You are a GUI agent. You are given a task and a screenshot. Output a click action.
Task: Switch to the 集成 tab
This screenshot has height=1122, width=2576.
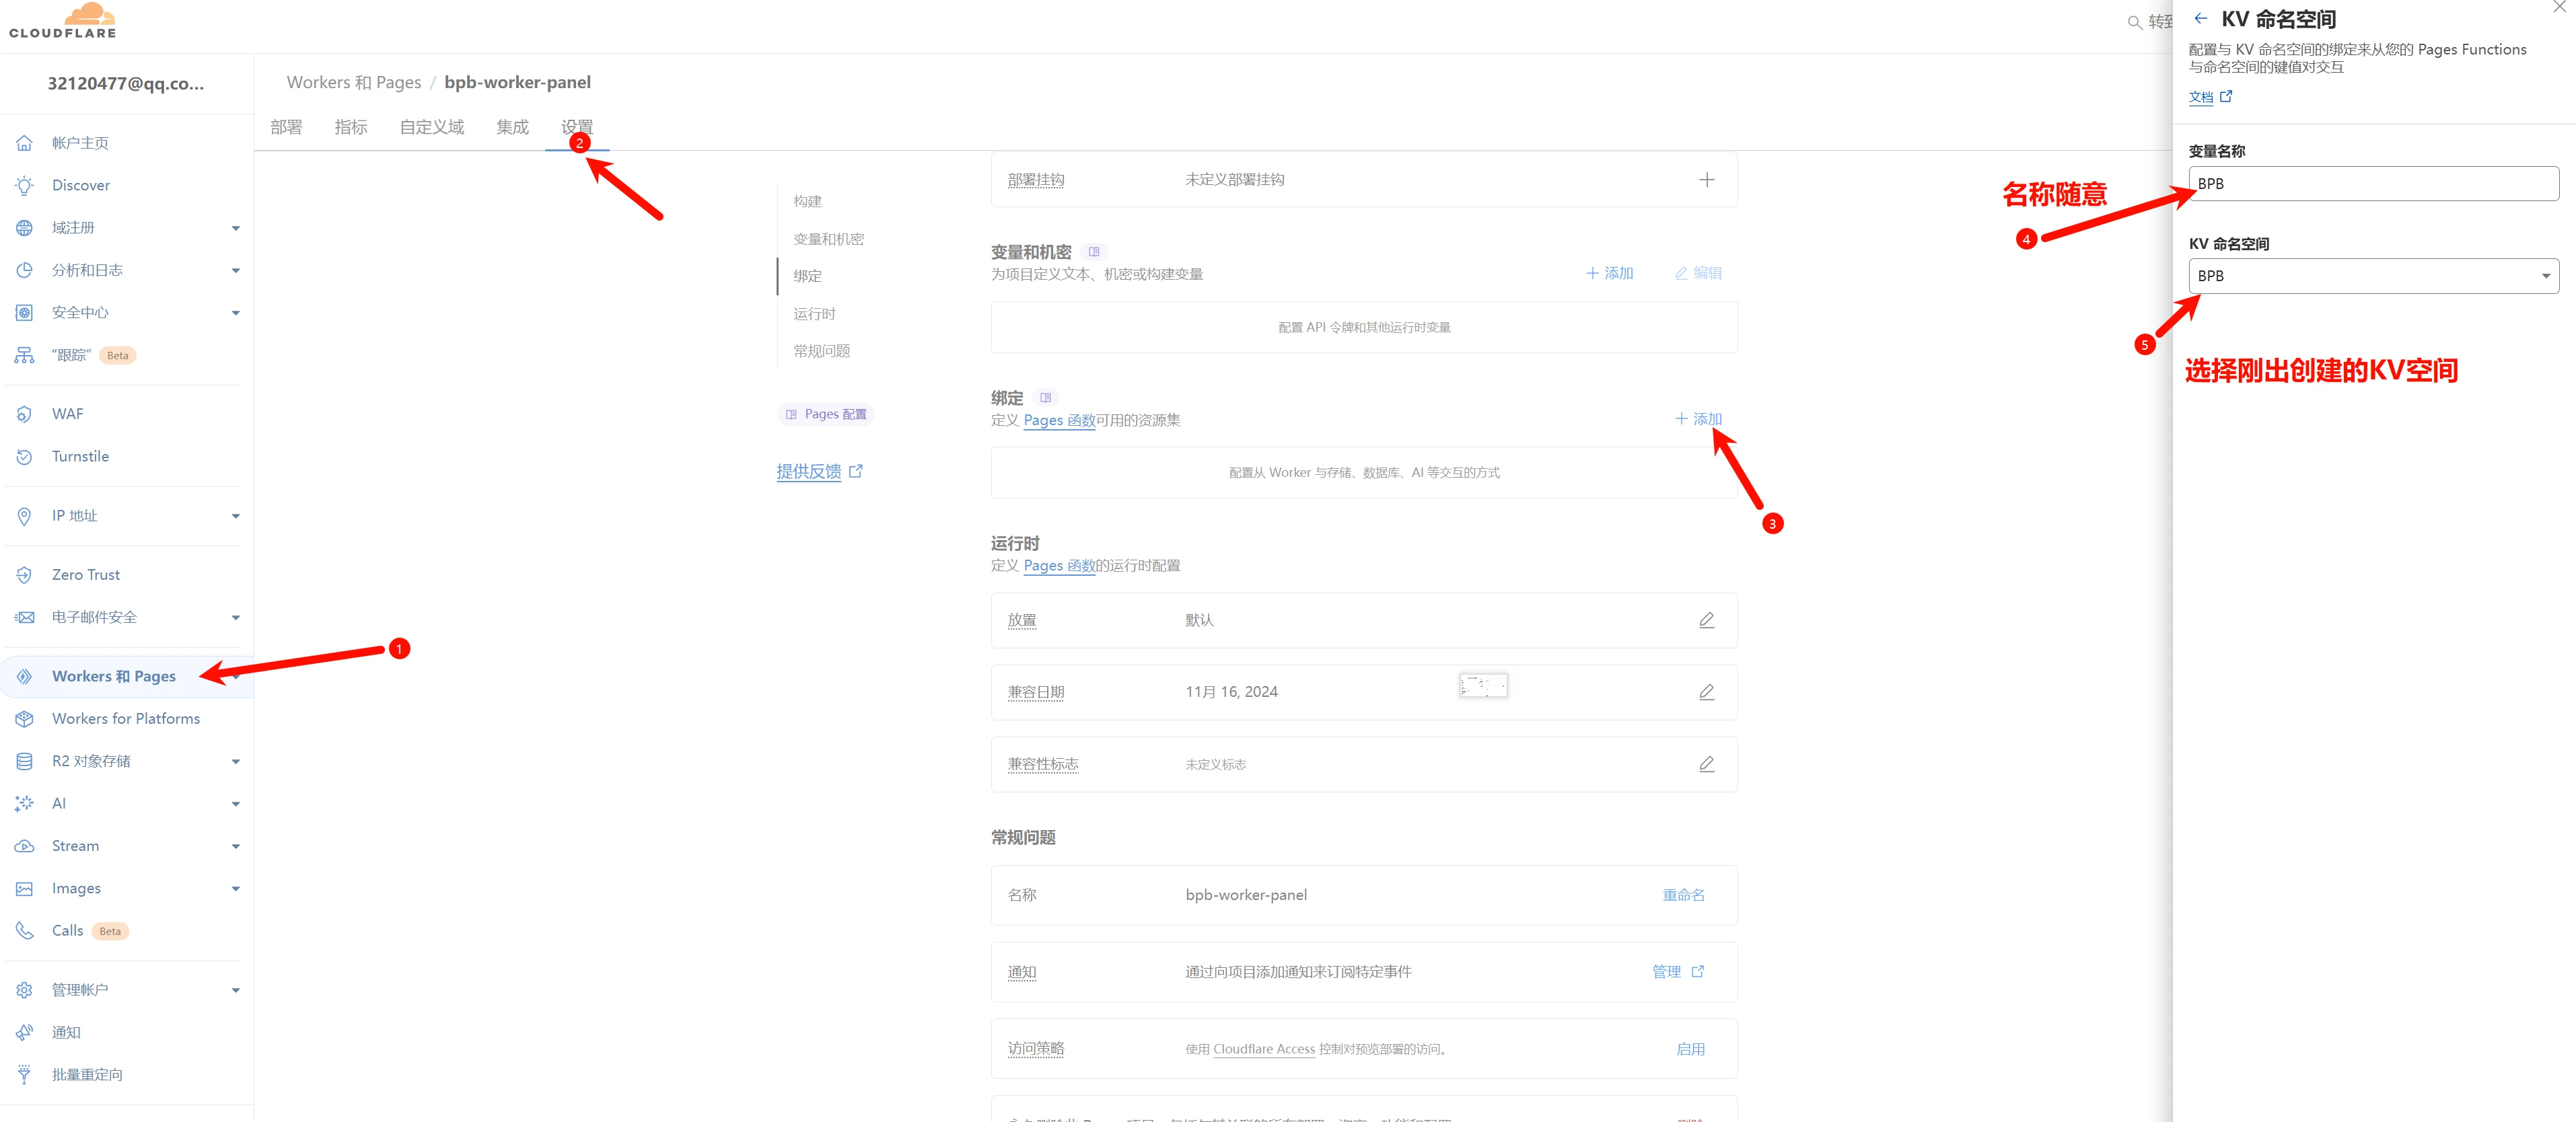coord(512,127)
